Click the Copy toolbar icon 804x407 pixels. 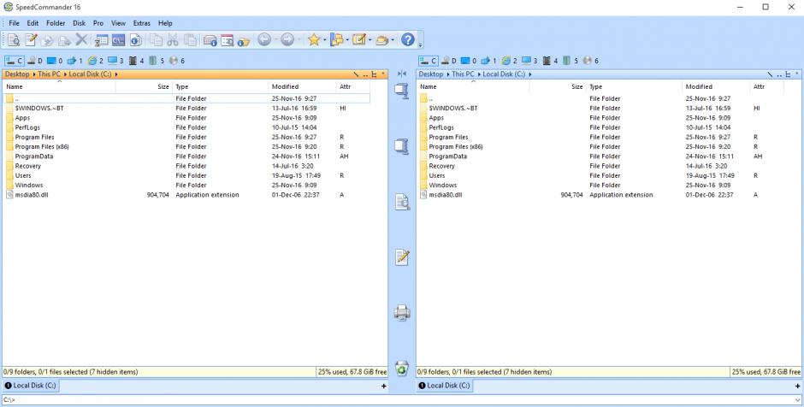coord(156,40)
